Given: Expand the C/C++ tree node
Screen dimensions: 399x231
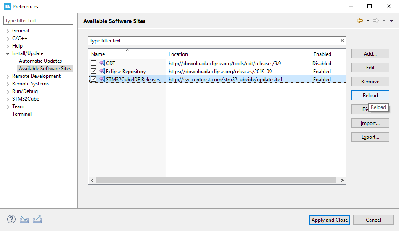Looking at the screenshot, I should (x=8, y=38).
